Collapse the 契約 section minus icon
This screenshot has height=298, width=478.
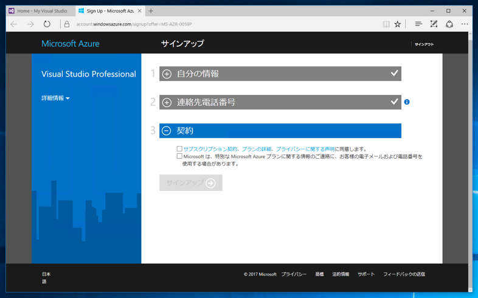[x=167, y=131]
